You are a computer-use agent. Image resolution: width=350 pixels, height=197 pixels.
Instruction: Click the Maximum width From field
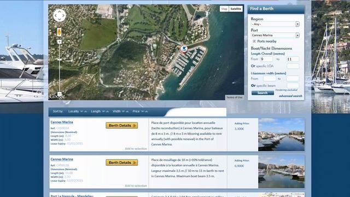[x=270, y=79]
